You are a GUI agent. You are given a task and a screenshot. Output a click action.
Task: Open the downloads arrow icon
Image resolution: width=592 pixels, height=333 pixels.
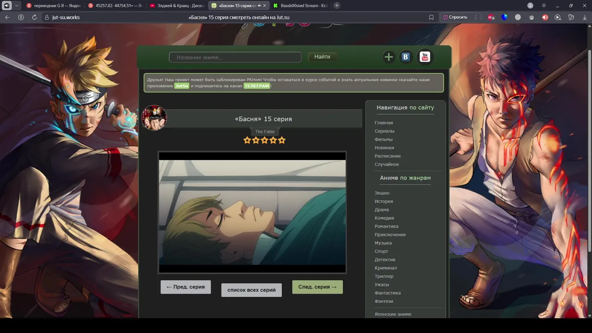pyautogui.click(x=585, y=17)
